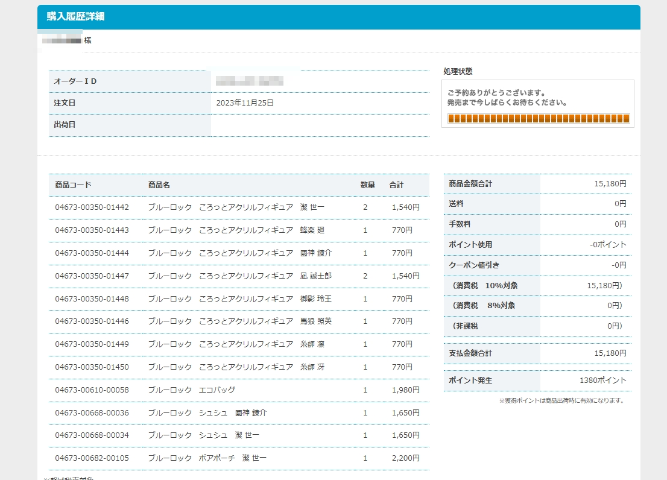Click the 購入履歴詳細 page header
The width and height of the screenshot is (667, 480).
[x=76, y=16]
